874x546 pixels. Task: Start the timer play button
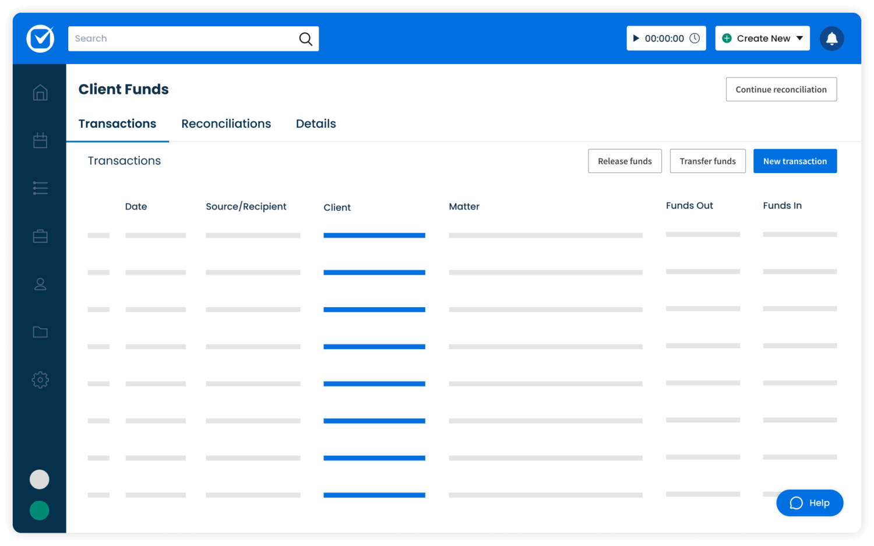[636, 38]
